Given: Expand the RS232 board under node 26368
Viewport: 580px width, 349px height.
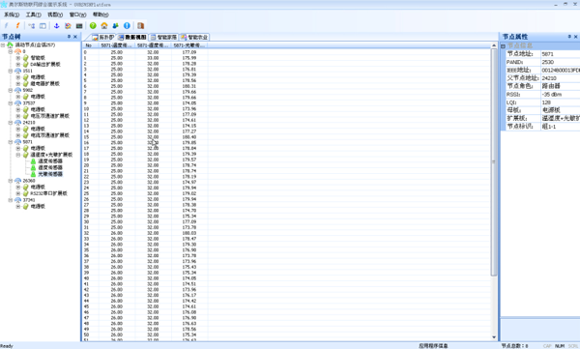Looking at the screenshot, I should [x=17, y=193].
